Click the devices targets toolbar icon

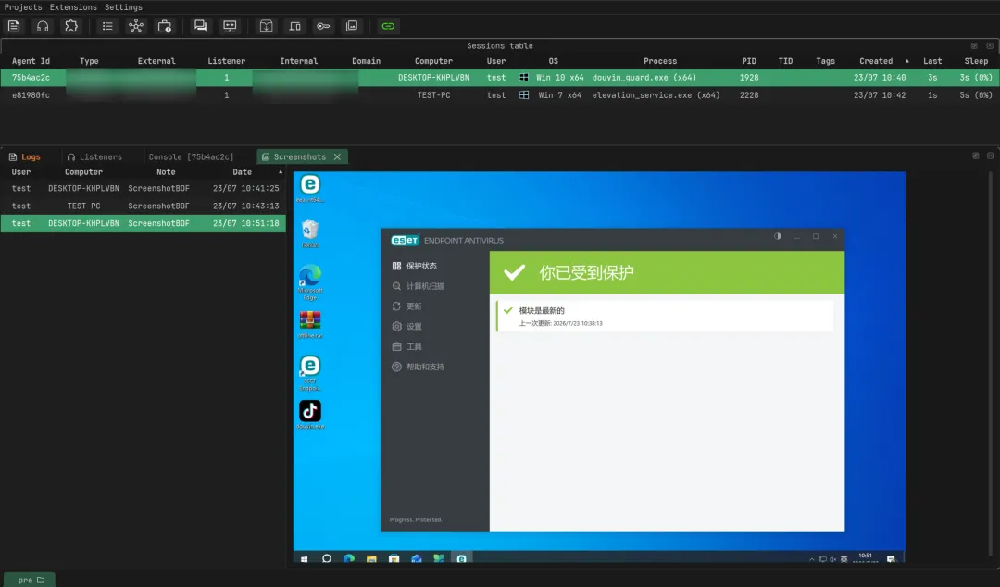(294, 26)
